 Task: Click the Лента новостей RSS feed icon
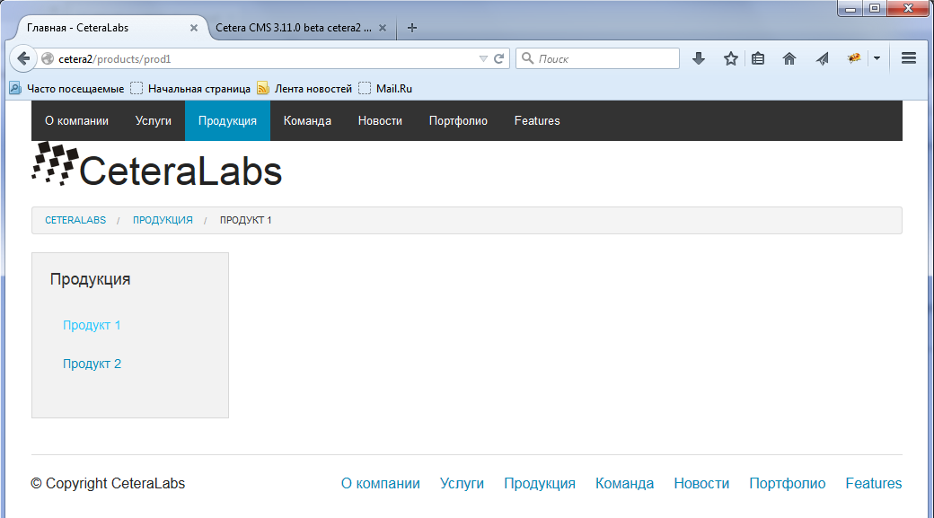click(262, 88)
